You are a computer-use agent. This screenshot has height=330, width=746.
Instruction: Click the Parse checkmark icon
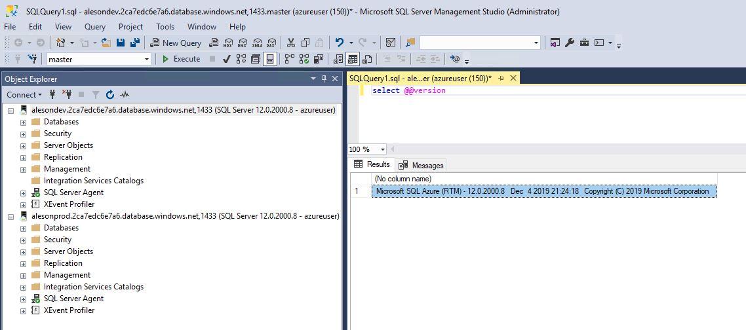tap(226, 59)
